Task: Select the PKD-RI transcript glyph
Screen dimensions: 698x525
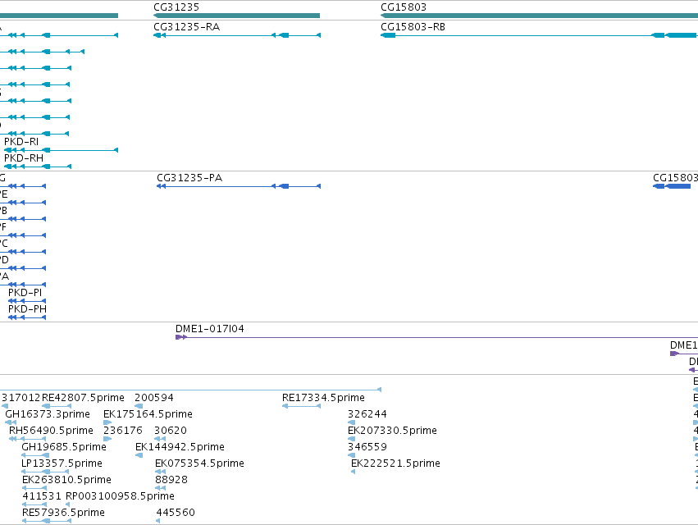Action: (x=61, y=150)
